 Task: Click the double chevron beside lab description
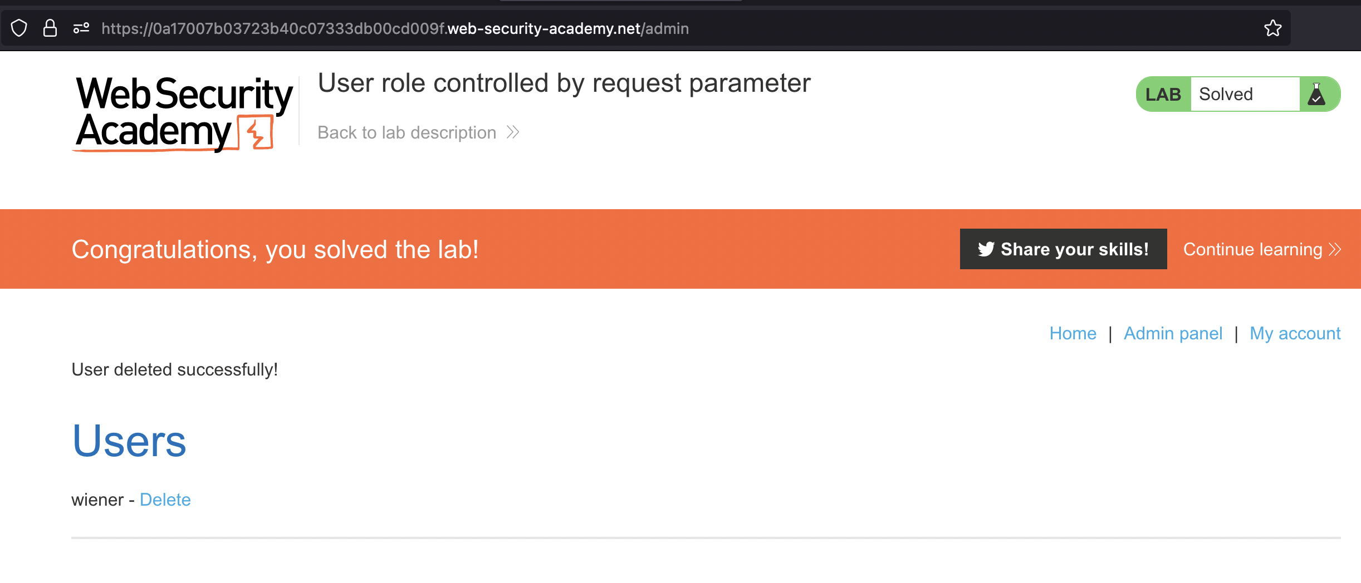point(513,132)
